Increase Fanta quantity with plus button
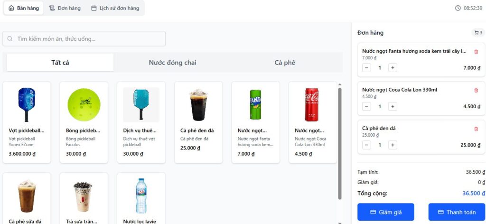The image size is (486, 224). pyautogui.click(x=393, y=68)
